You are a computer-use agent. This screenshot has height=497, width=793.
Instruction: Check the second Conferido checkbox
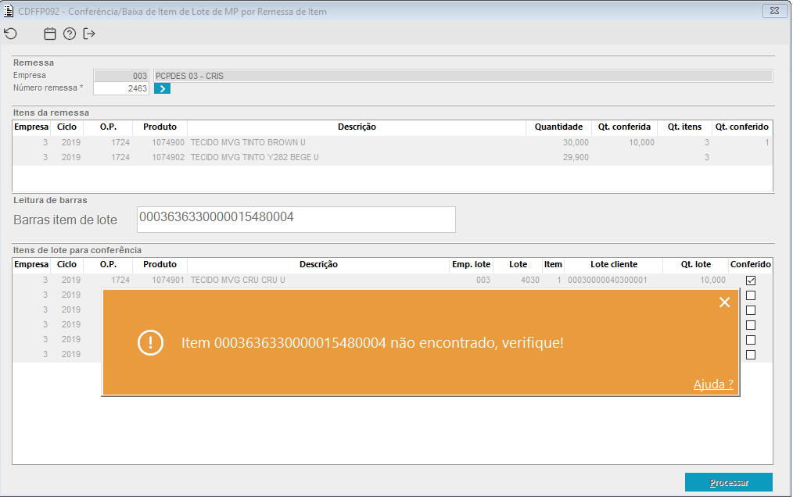click(x=751, y=295)
